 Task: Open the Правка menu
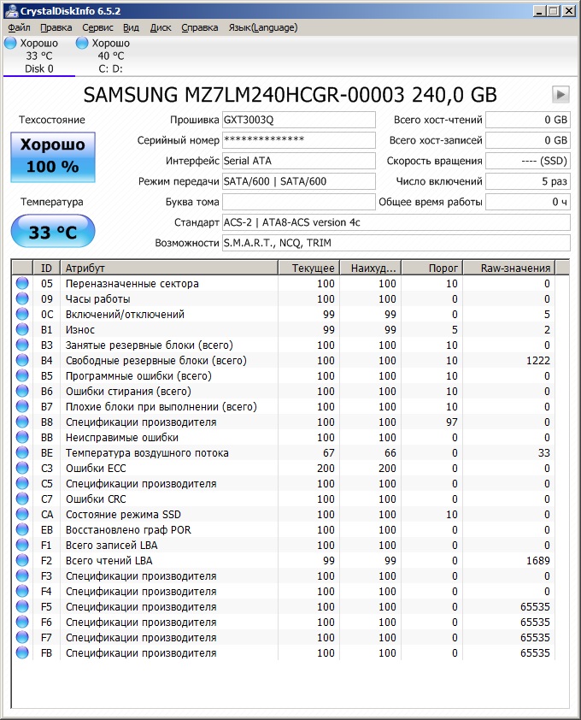[56, 27]
